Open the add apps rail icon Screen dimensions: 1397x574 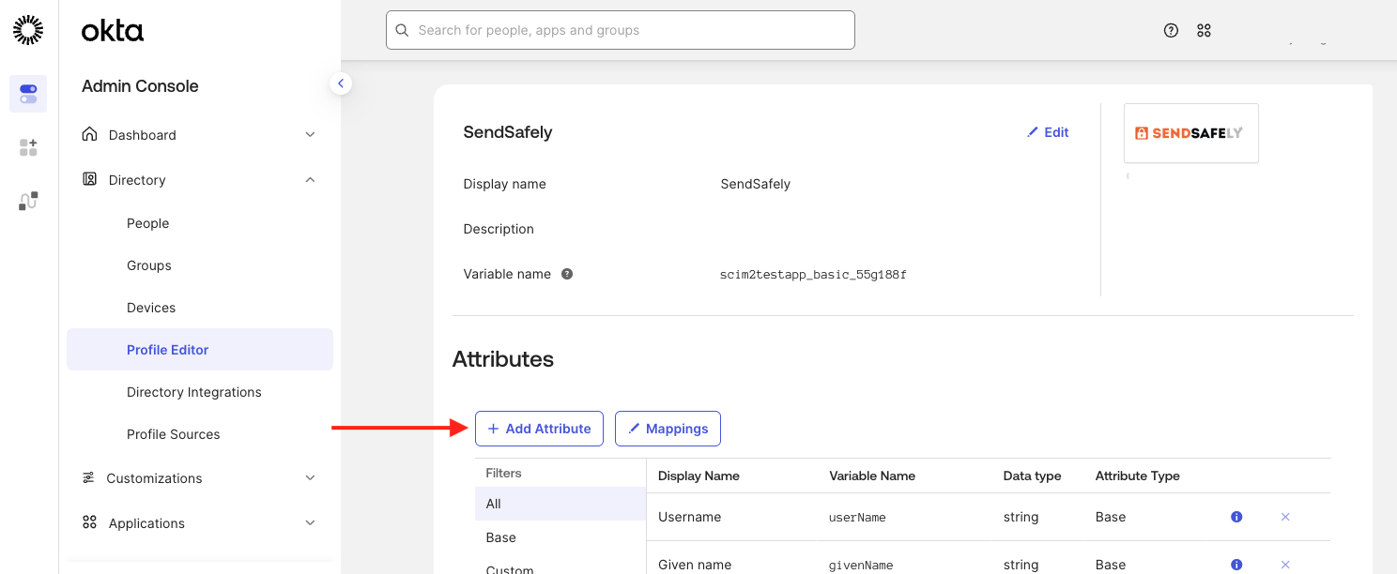coord(28,147)
